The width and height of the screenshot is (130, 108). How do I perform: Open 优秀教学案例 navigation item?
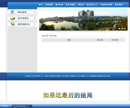click(x=106, y=5)
